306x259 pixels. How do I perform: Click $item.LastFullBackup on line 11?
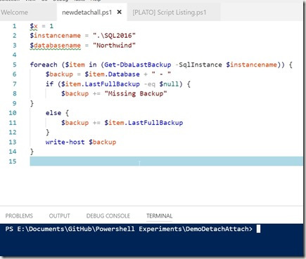pos(144,123)
